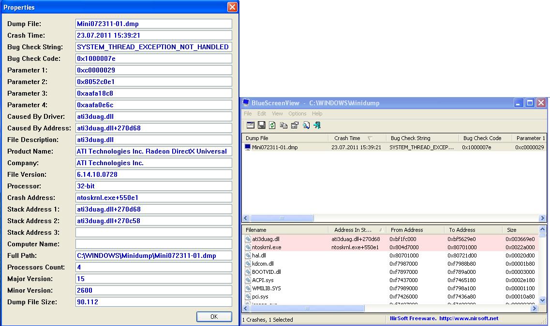The image size is (550, 326).
Task: Click the Advanced Options toolbar icon
Action: click(251, 125)
